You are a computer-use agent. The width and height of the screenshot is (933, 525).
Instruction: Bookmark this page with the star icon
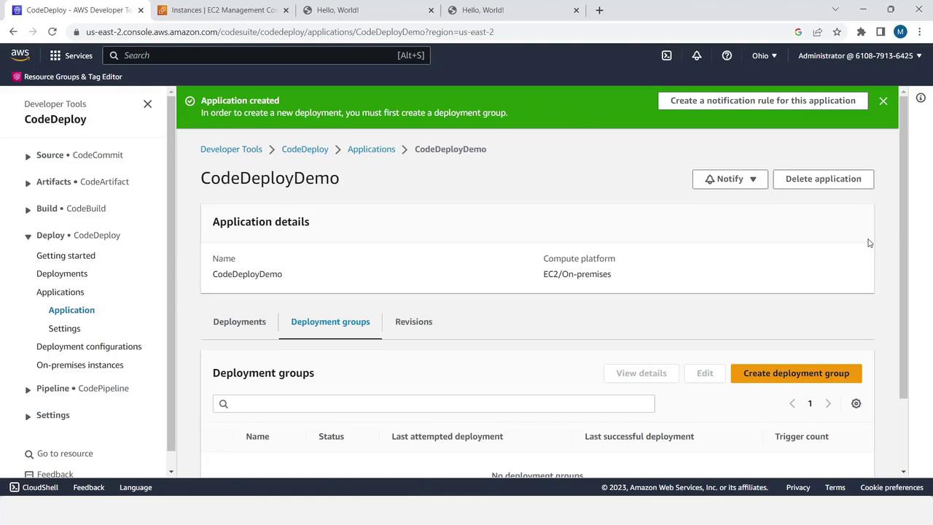pyautogui.click(x=837, y=32)
